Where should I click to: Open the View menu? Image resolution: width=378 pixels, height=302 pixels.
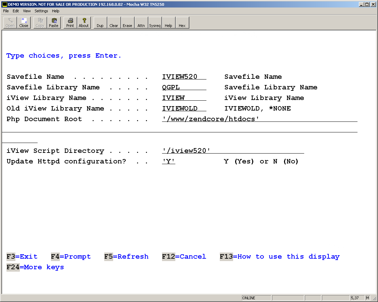(27, 11)
